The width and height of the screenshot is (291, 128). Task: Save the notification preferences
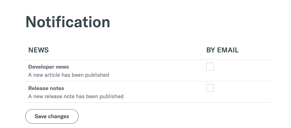(52, 116)
